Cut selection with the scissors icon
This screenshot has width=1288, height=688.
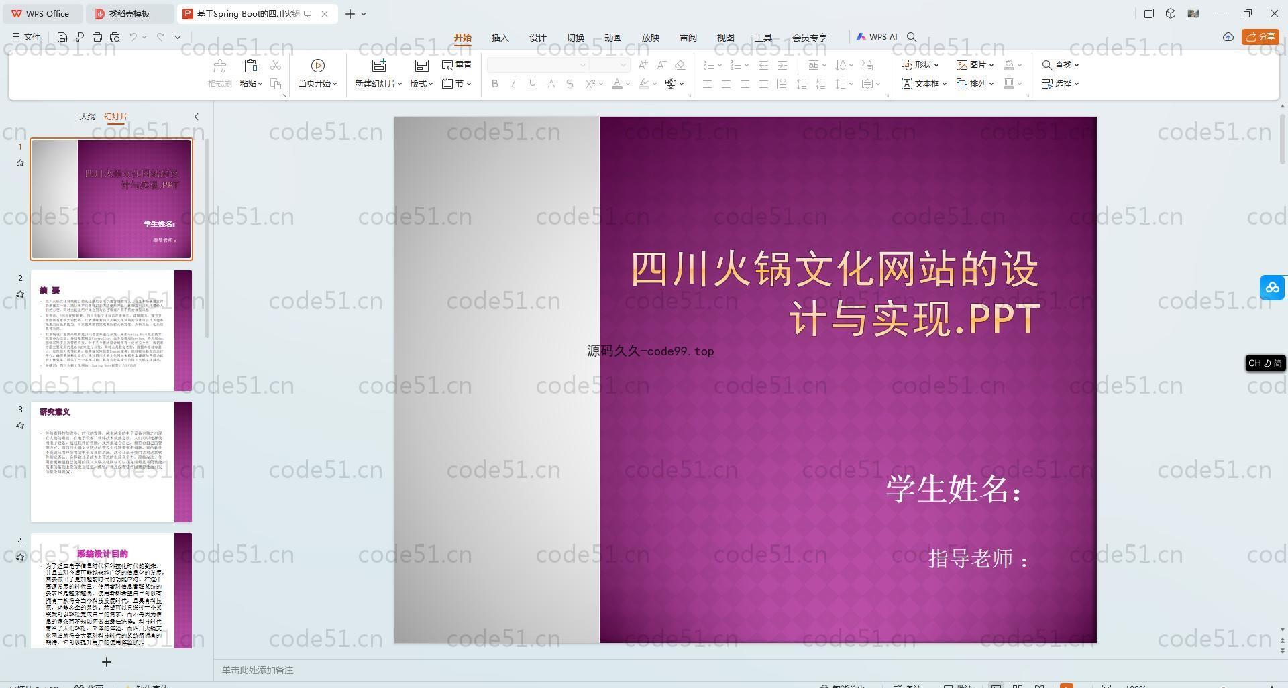[x=276, y=65]
